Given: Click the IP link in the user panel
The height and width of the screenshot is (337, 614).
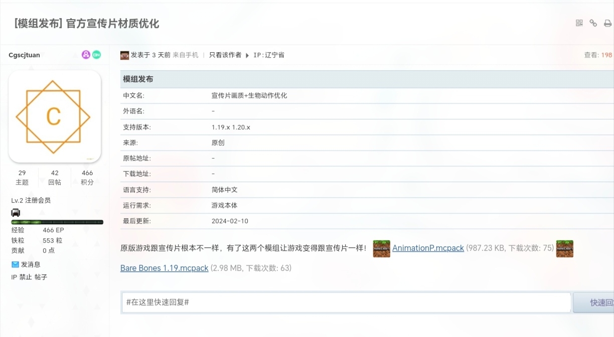Looking at the screenshot, I should (x=15, y=277).
